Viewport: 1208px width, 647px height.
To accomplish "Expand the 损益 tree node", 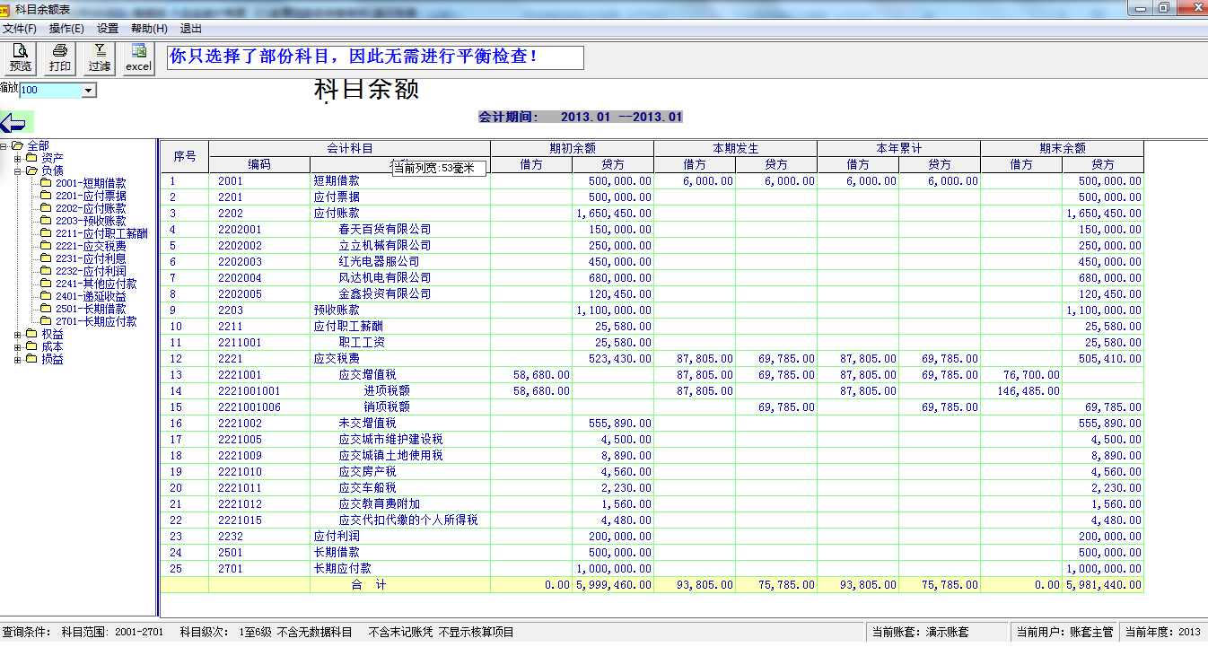I will coord(18,360).
